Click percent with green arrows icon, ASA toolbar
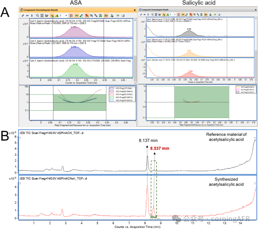Screen dimensions: 258x229 pos(101,16)
